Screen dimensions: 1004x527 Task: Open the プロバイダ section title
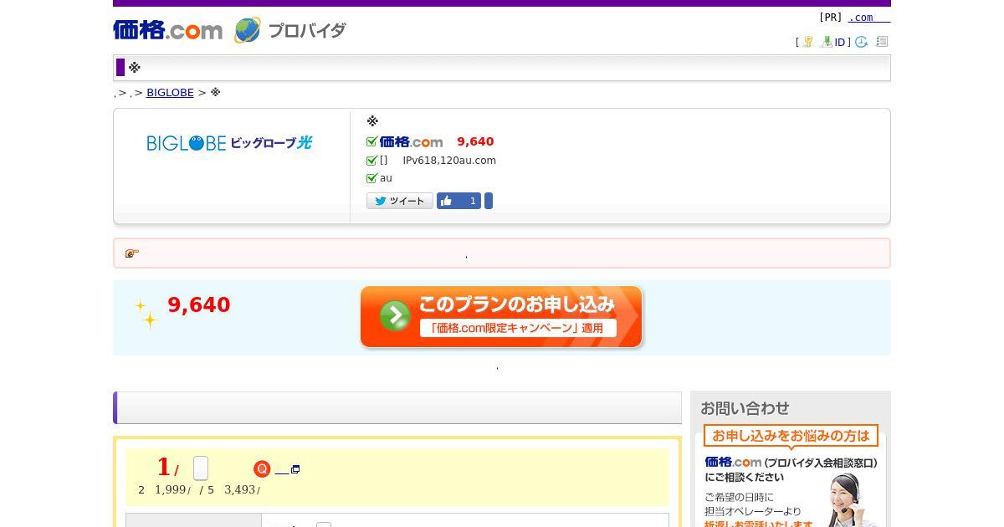(x=306, y=31)
